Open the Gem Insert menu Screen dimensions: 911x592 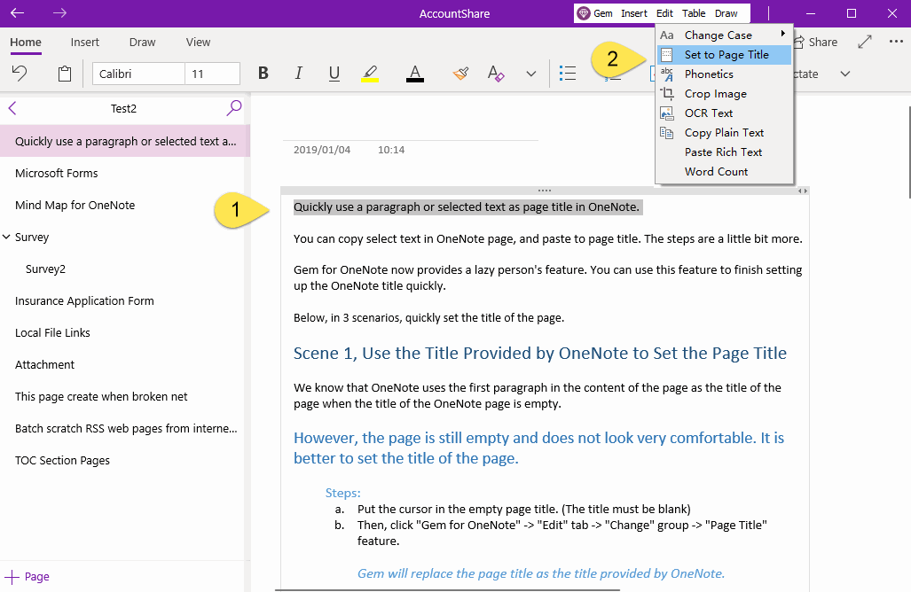[x=634, y=13]
